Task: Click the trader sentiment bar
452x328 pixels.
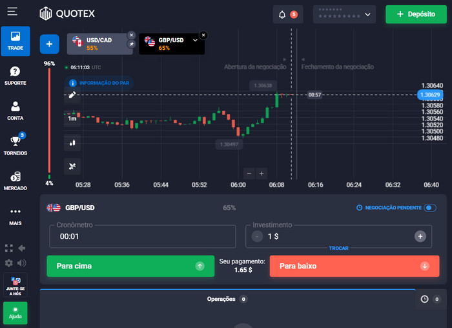Action: coord(49,124)
